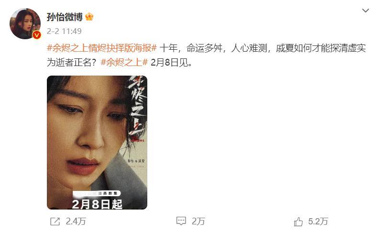Viewport: 374px width, 233px height.
Task: Click the gold crown membership icon
Action: pyautogui.click(x=89, y=17)
